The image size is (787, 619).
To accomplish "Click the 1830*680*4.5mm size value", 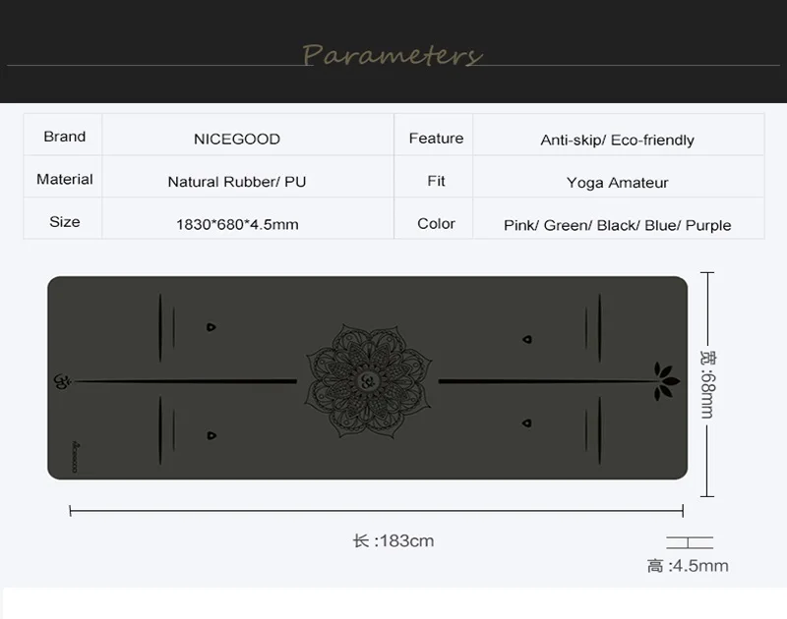I will pos(237,224).
